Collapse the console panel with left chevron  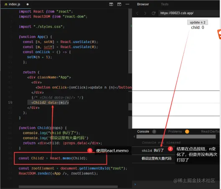[135, 136]
